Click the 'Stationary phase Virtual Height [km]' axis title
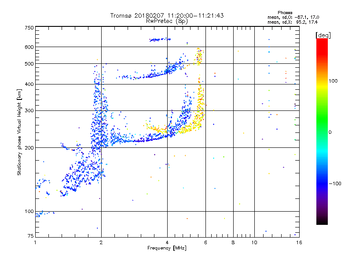The height and width of the screenshot is (264, 352). click(19, 132)
